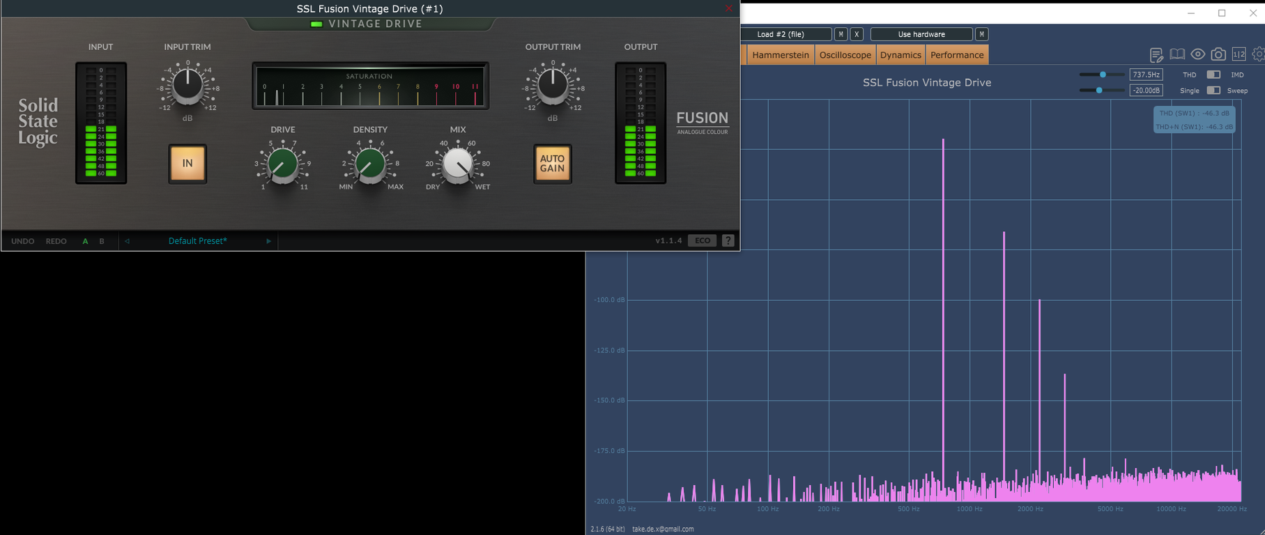Click the DRIVE knob
Viewport: 1265px width, 535px height.
click(283, 165)
